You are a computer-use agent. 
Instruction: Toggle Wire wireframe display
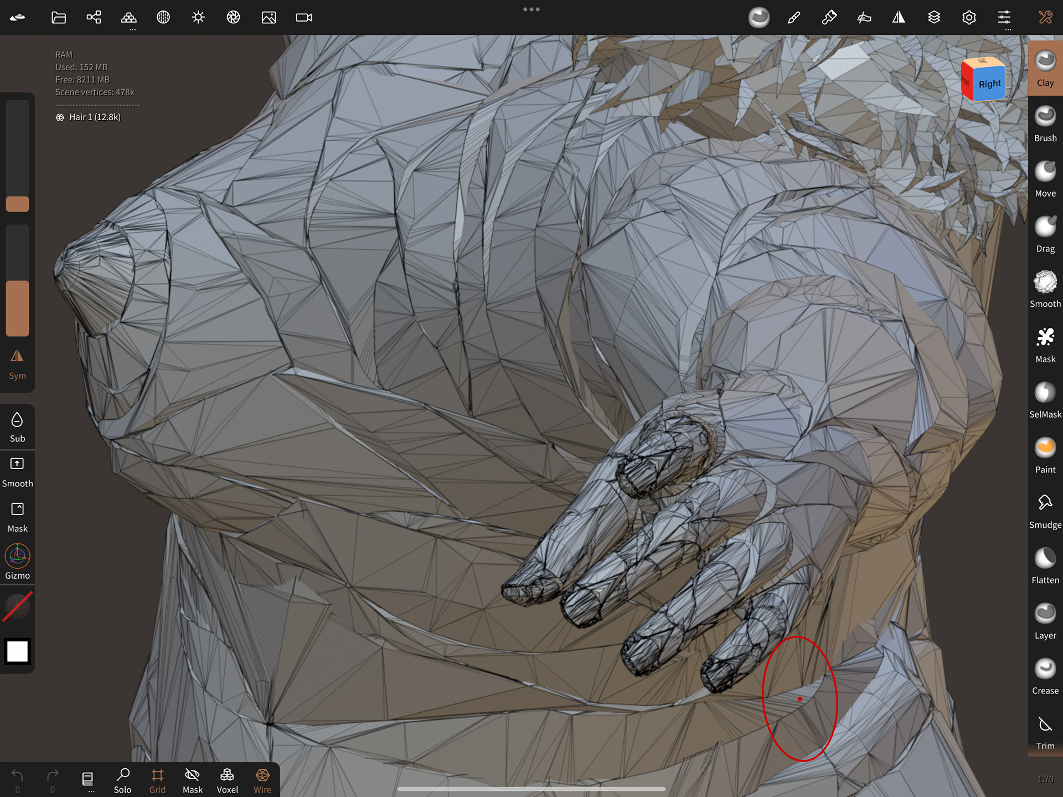pos(262,780)
